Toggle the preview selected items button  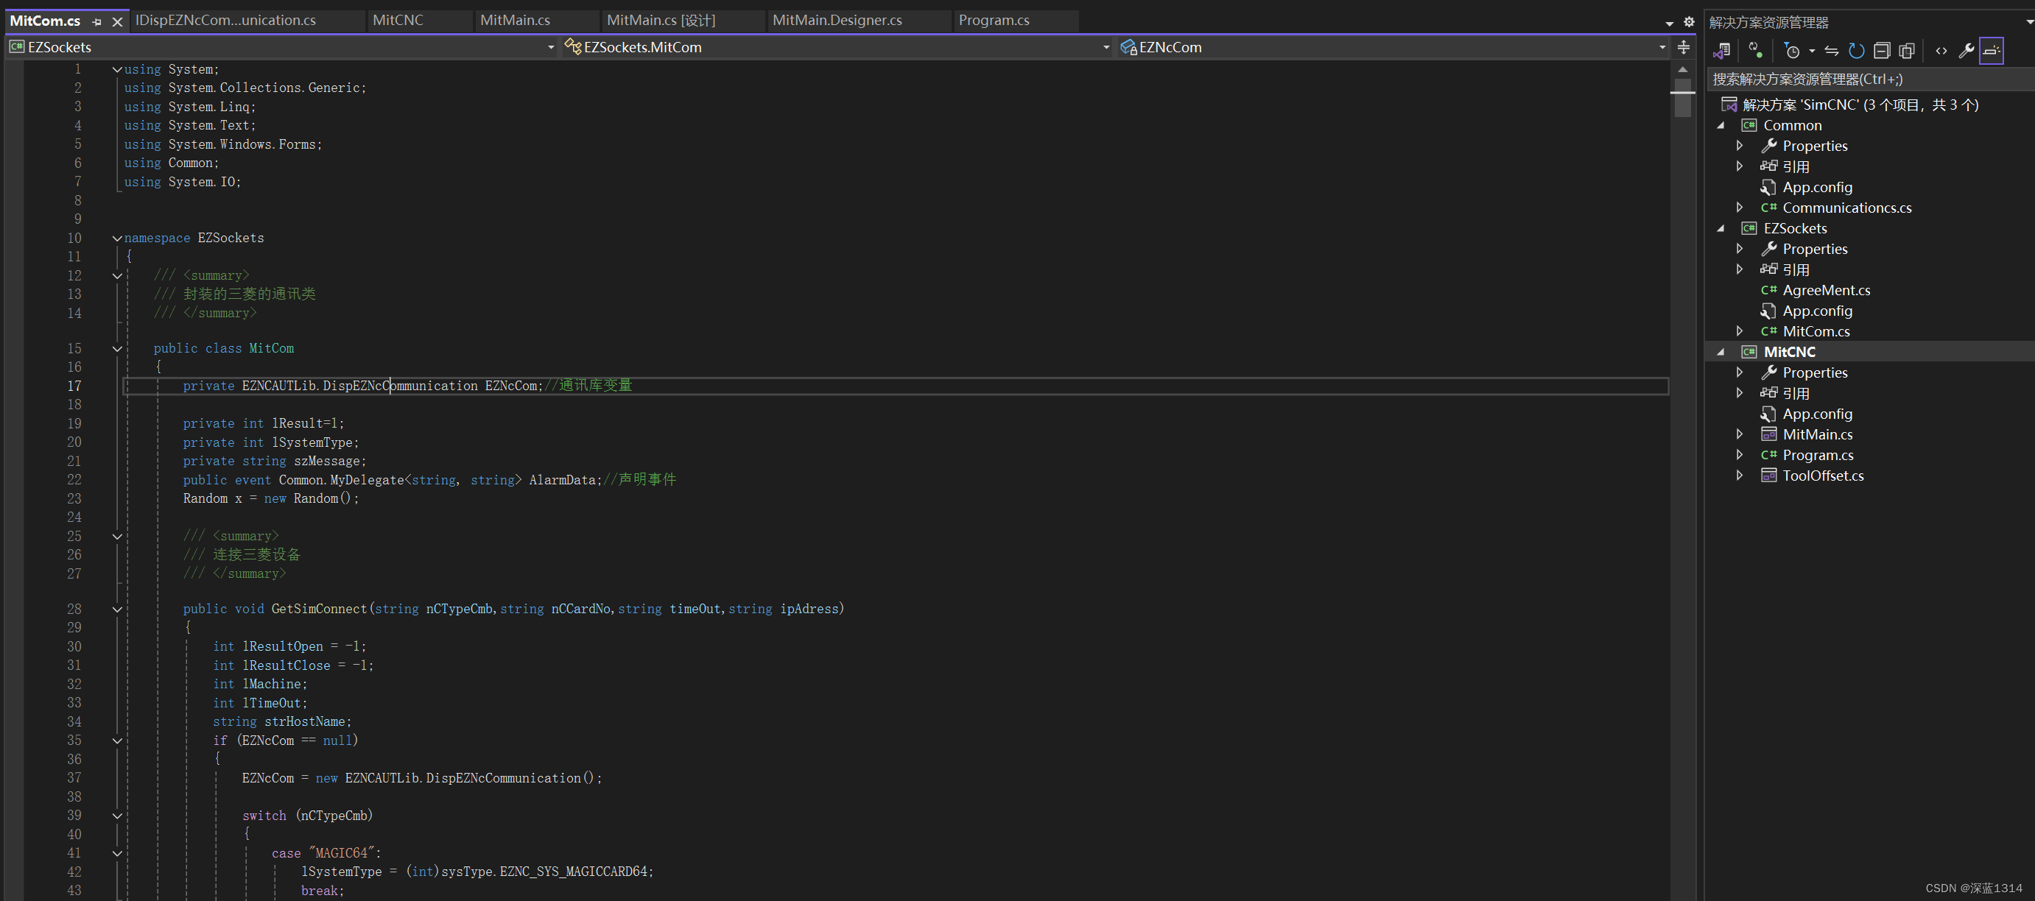pyautogui.click(x=1992, y=52)
